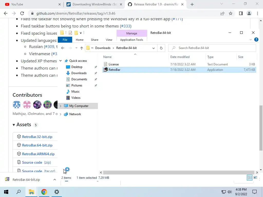Viewport: 263px width, 197px height.
Task: Click the New Folder quick access toolbar icon
Action: (x=76, y=33)
